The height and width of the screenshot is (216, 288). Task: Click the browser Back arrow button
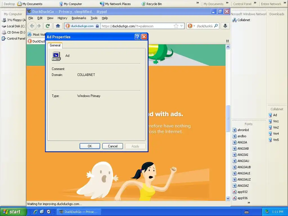pos(32,26)
